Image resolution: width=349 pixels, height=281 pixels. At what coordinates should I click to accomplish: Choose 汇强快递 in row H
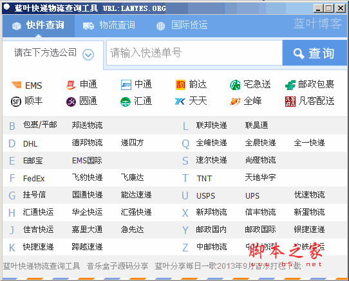(137, 212)
